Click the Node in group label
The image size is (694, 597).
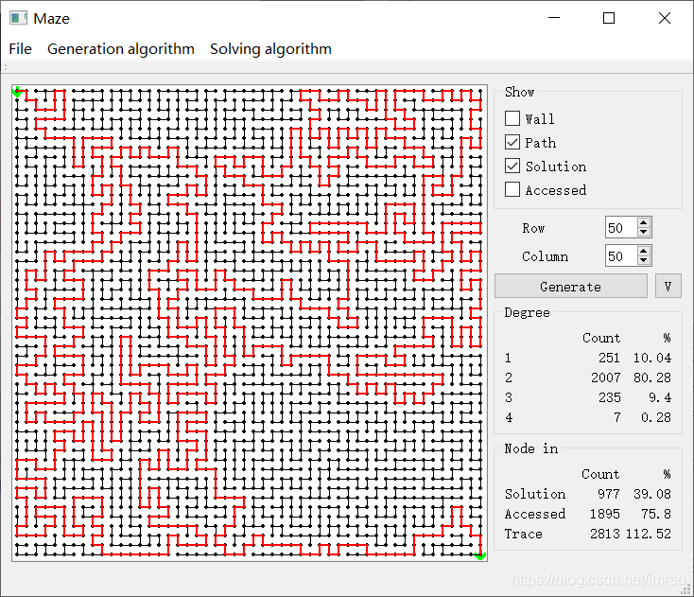[531, 449]
